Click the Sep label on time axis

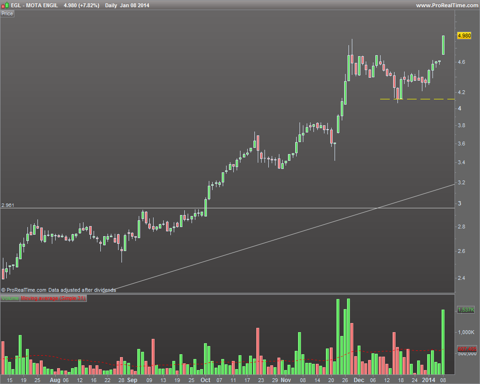pos(132,380)
